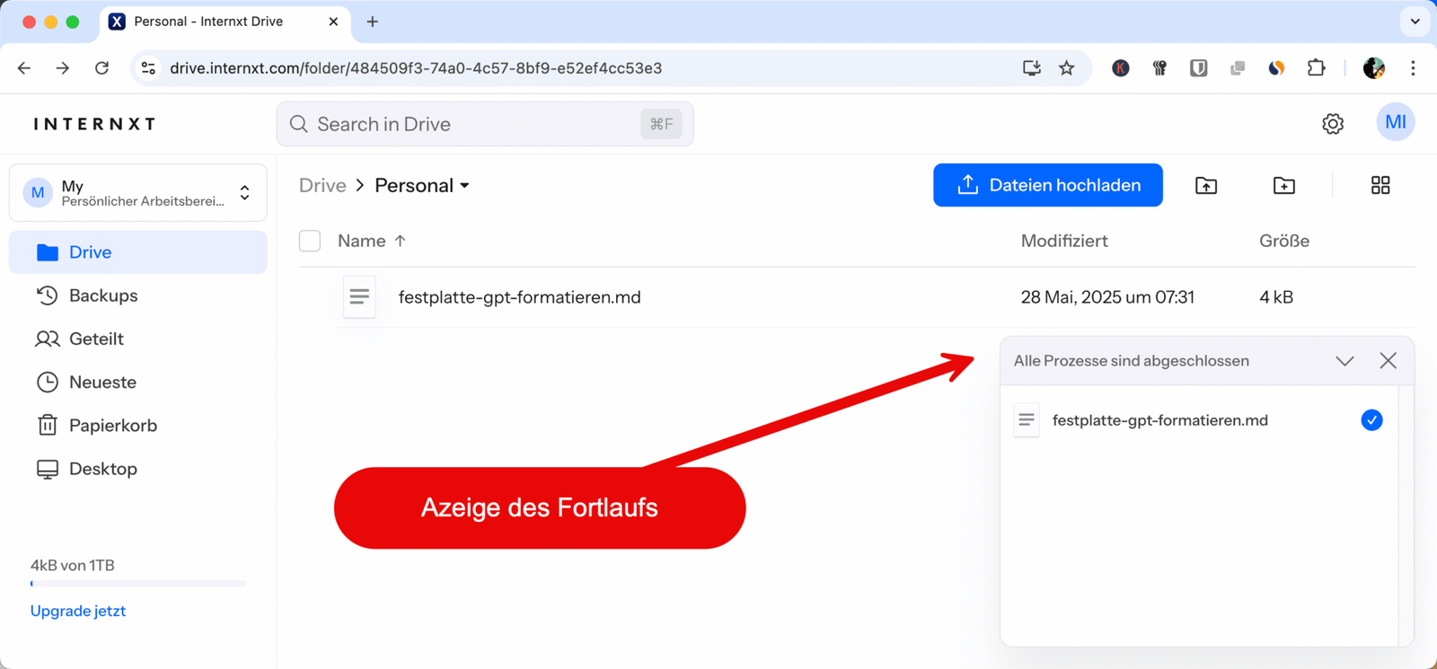Collapse the process panel with the chevron
1437x669 pixels.
pyautogui.click(x=1344, y=361)
